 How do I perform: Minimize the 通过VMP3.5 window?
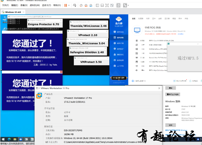pyautogui.click(x=198, y=44)
